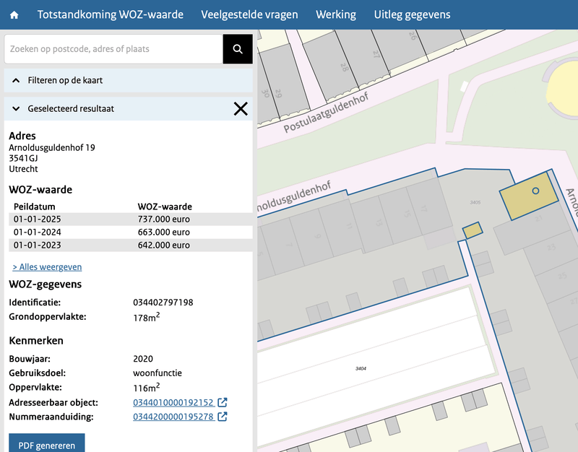Open link 0344010000192152

tap(173, 402)
